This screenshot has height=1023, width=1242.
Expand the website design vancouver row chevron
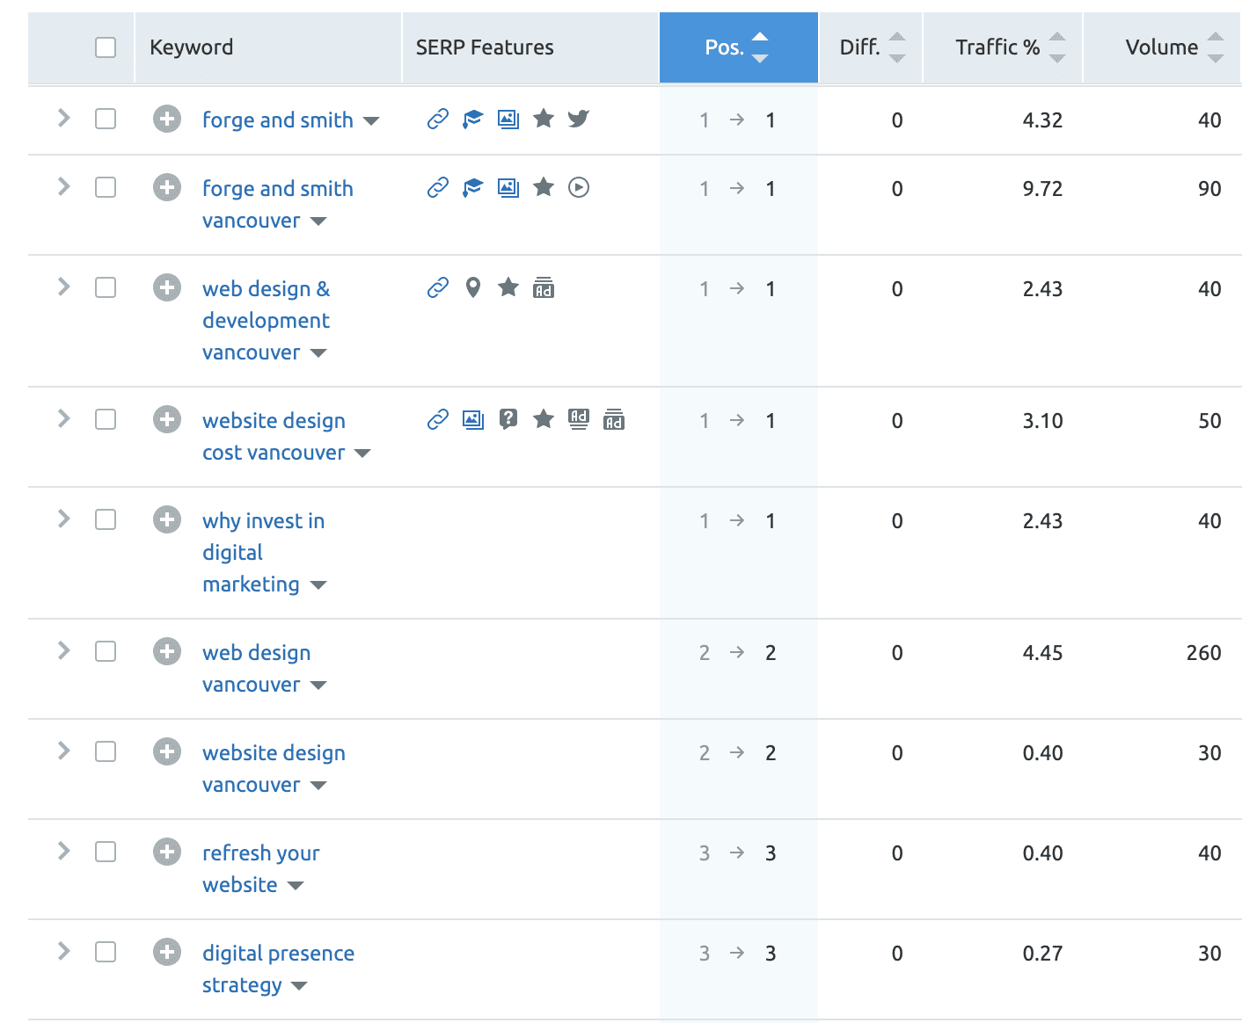63,751
